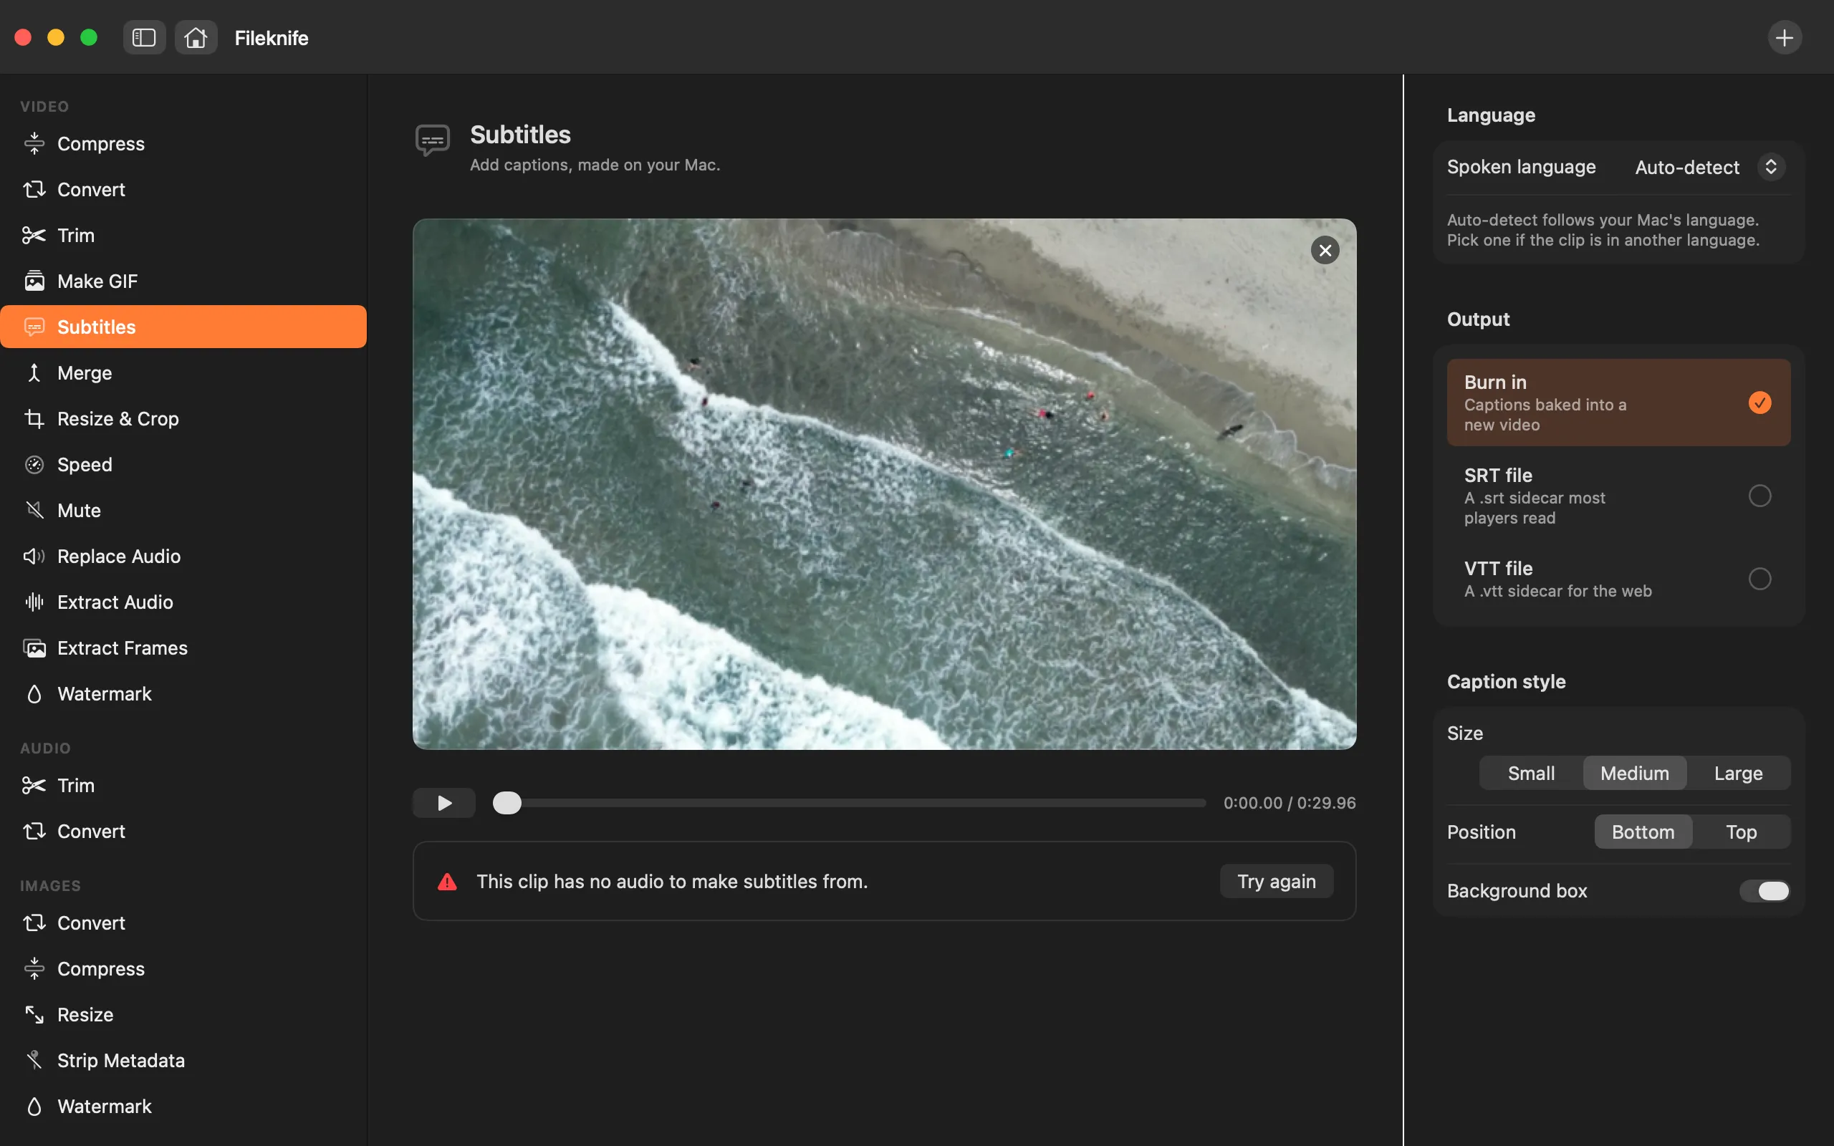Click the video Convert arrows icon
1834x1146 pixels.
[34, 190]
